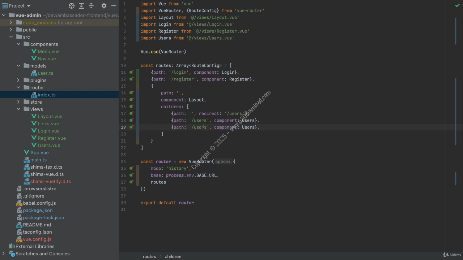The image size is (463, 260).
Task: Select Users.vue file
Action: (49, 145)
